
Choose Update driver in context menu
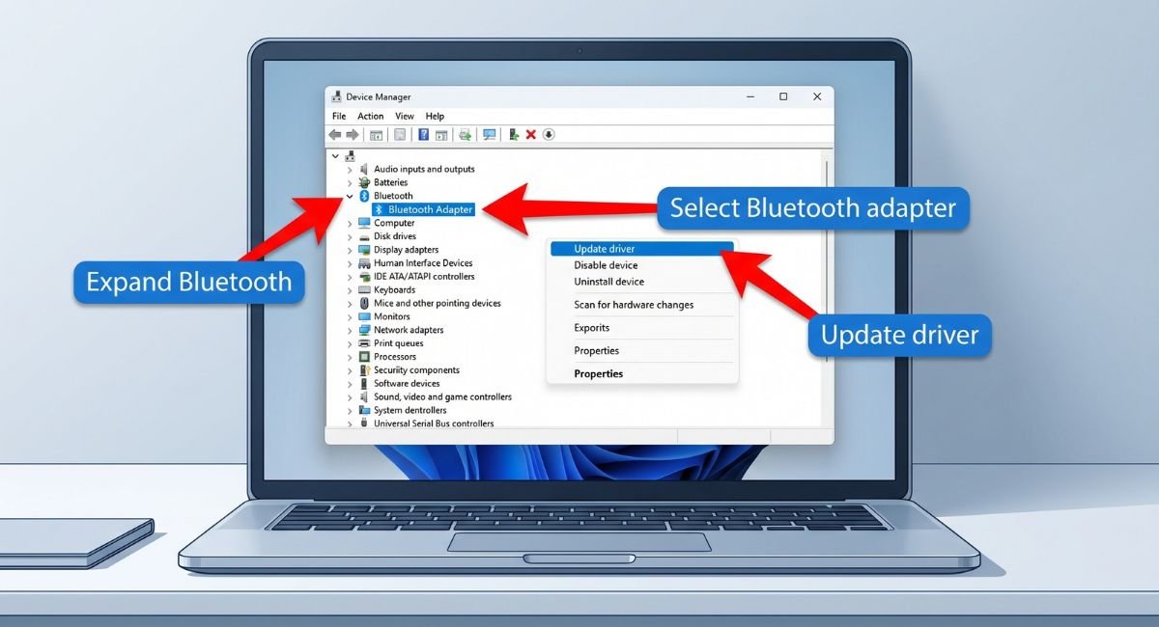point(641,249)
